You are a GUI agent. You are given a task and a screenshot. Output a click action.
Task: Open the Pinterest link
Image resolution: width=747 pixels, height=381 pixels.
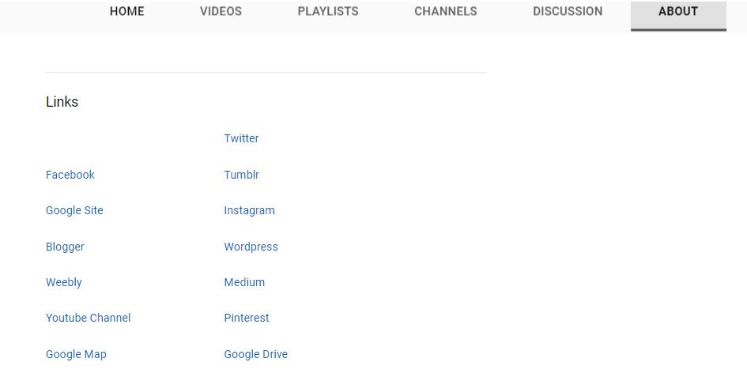pos(247,318)
